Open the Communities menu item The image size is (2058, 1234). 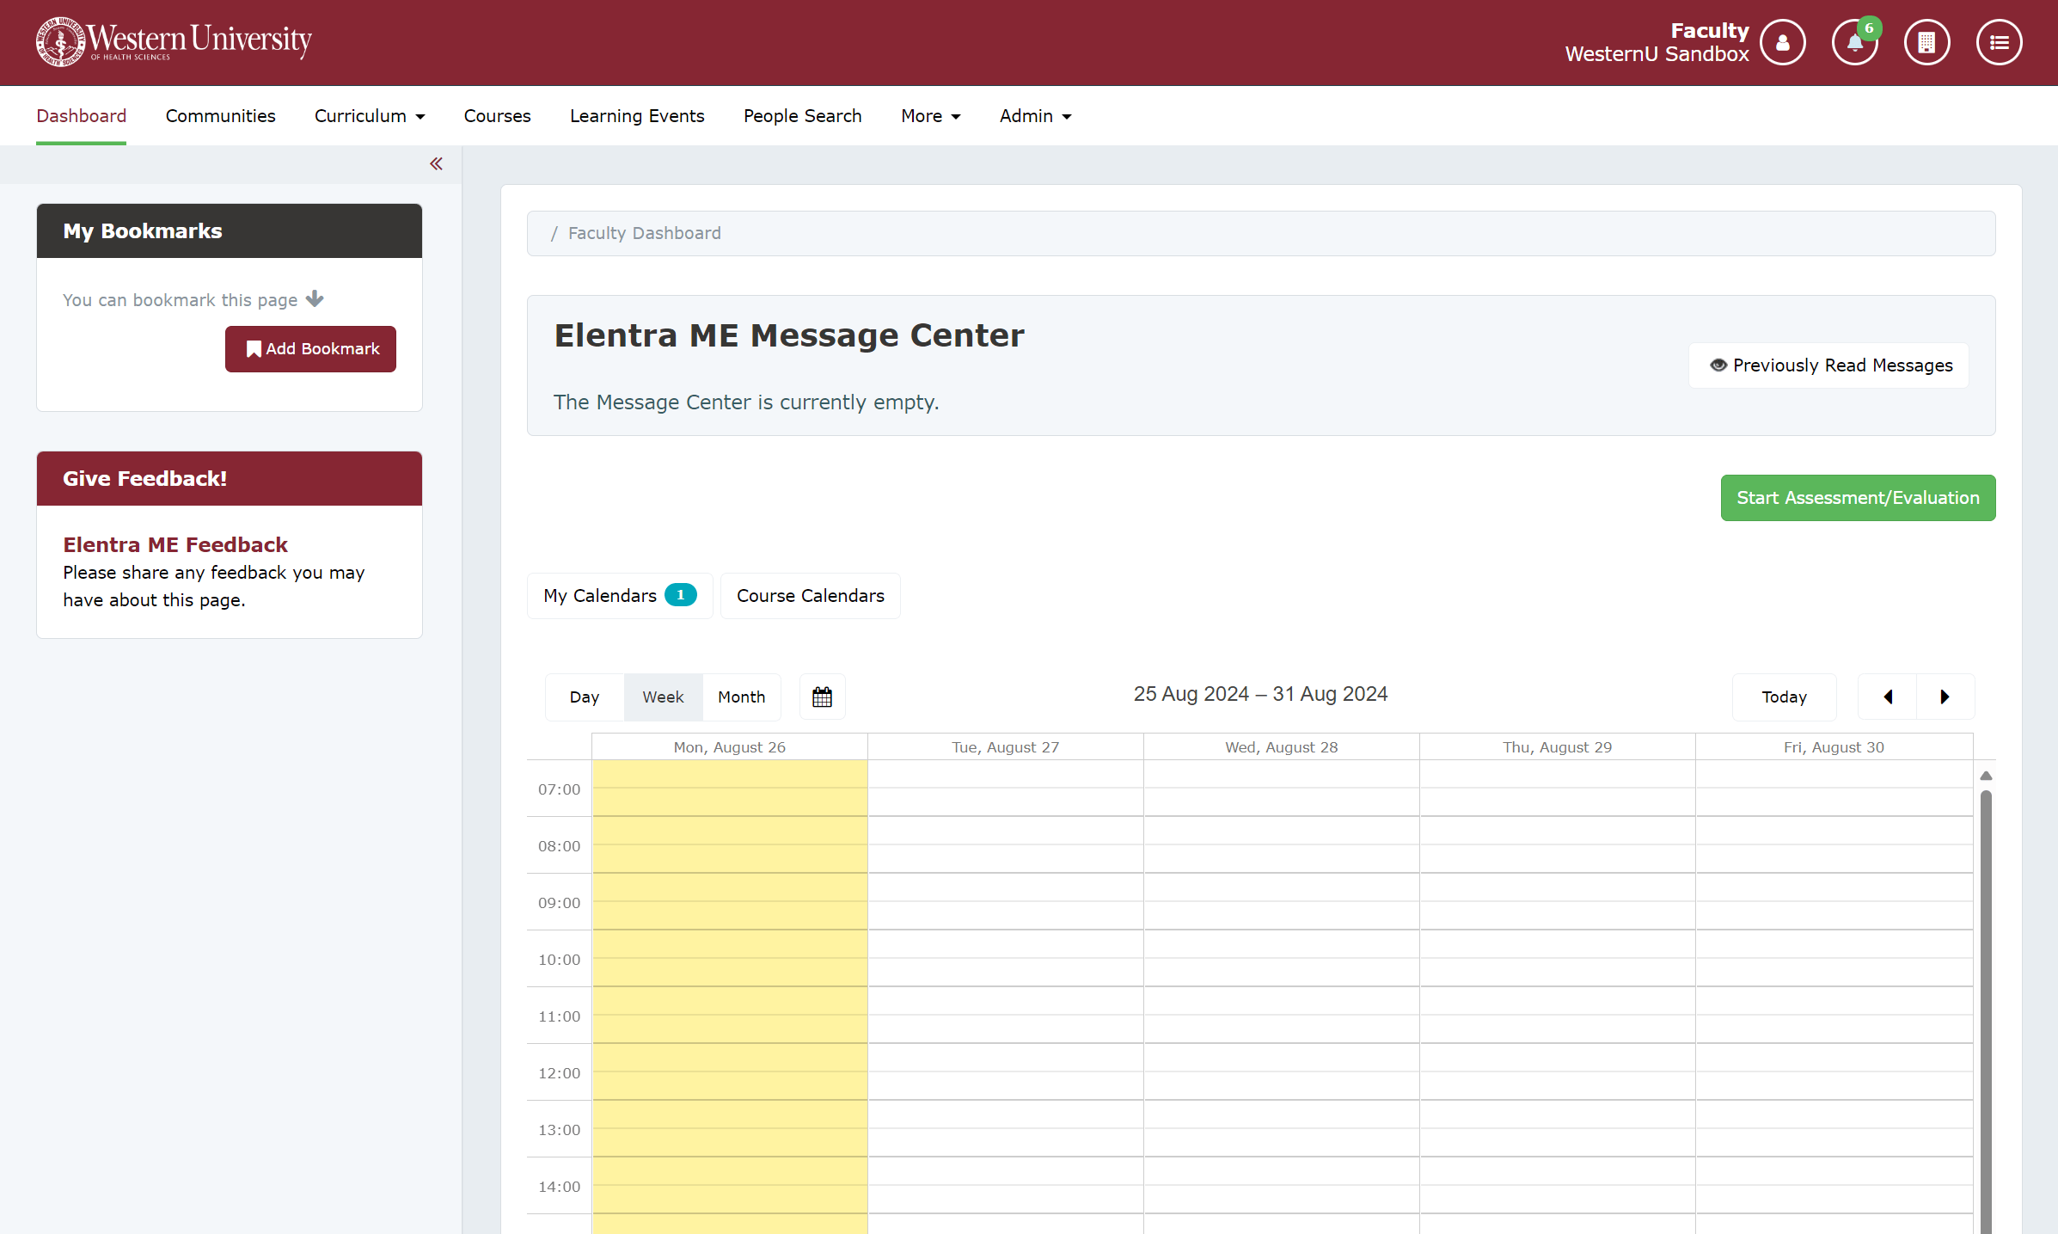pos(220,115)
